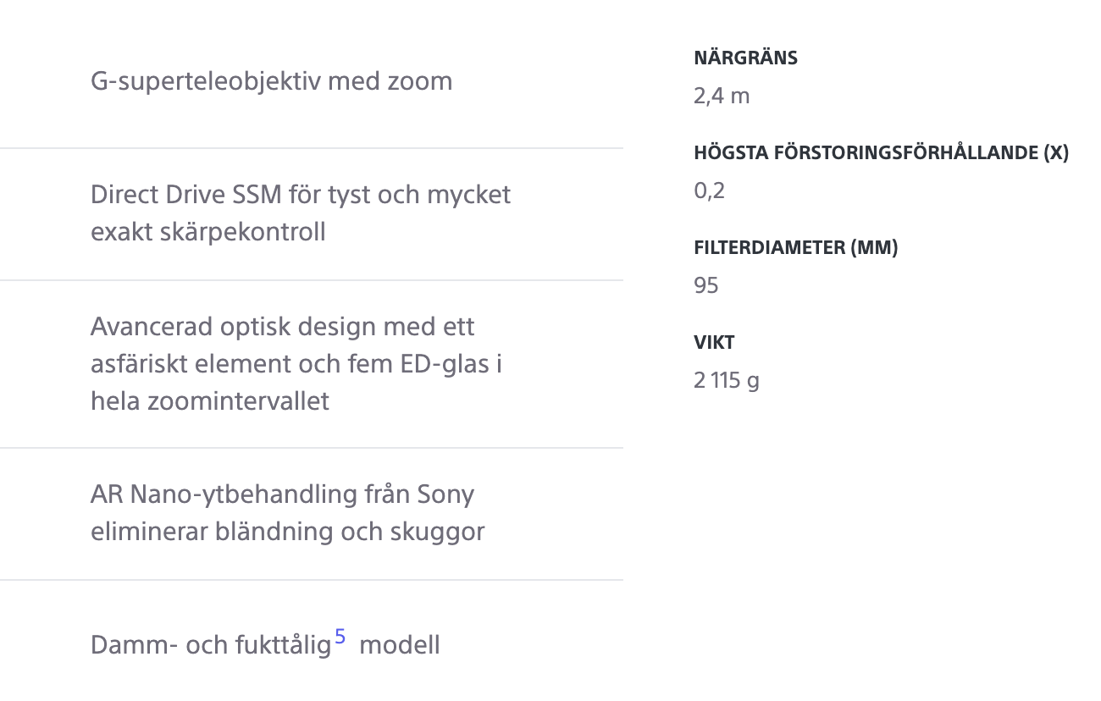1101x701 pixels.
Task: Click 'asfäriskt element och fem ED-glas' line
Action: (296, 364)
